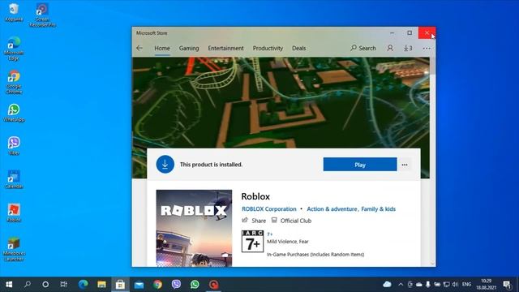Open the Action & adventure category link
Viewport: 519px width, 292px height.
pyautogui.click(x=332, y=209)
